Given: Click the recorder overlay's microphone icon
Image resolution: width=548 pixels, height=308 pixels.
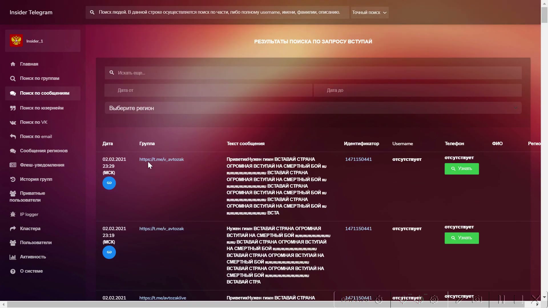Looking at the screenshot, I should (403, 299).
